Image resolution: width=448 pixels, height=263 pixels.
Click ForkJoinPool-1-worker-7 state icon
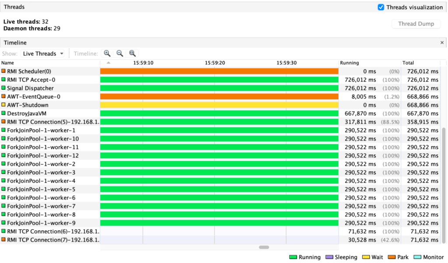click(x=3, y=206)
